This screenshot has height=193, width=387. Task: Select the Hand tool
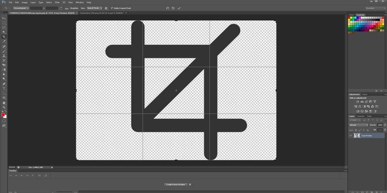click(4, 103)
